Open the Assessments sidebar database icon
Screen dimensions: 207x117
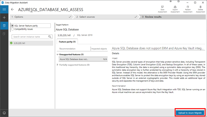click(4, 26)
